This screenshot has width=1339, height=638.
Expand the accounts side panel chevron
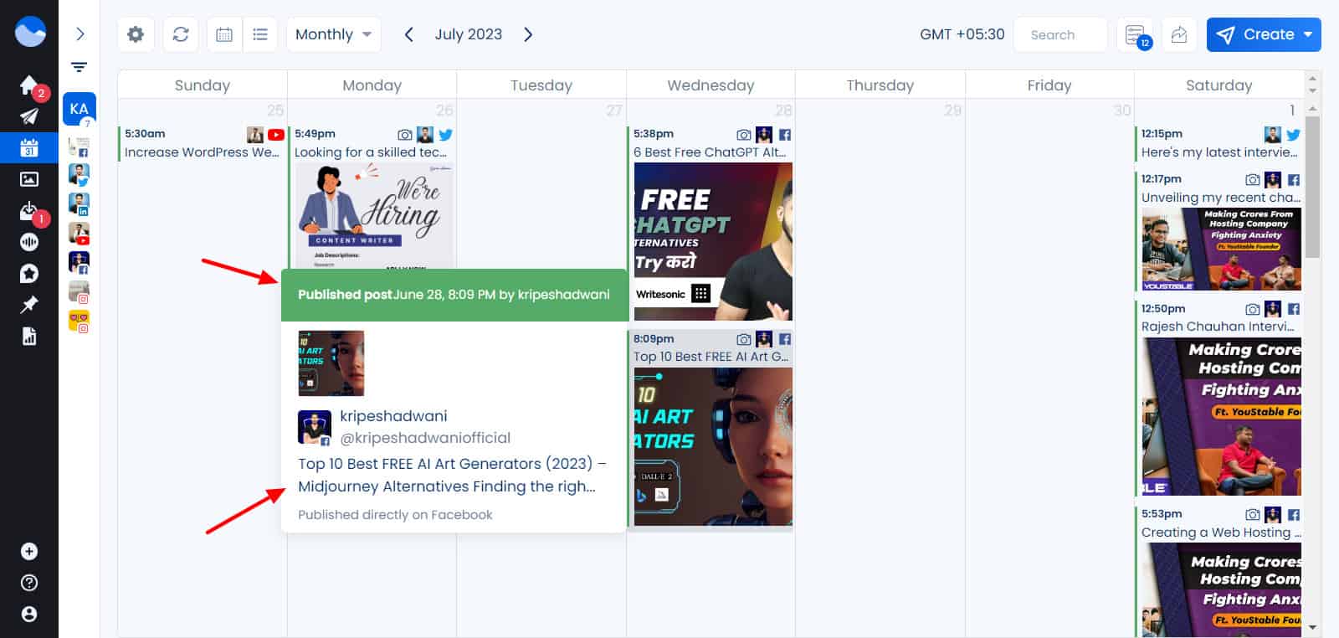pos(80,34)
